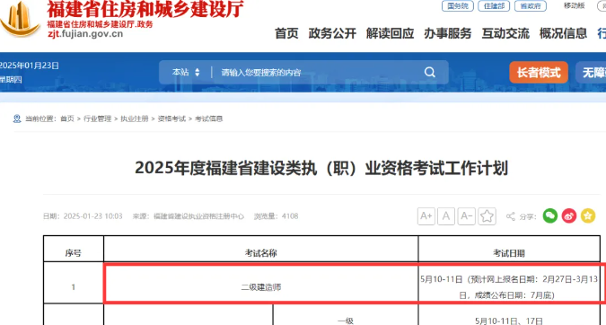
Task: Open the 办事服务 navigation menu
Action: [x=448, y=33]
